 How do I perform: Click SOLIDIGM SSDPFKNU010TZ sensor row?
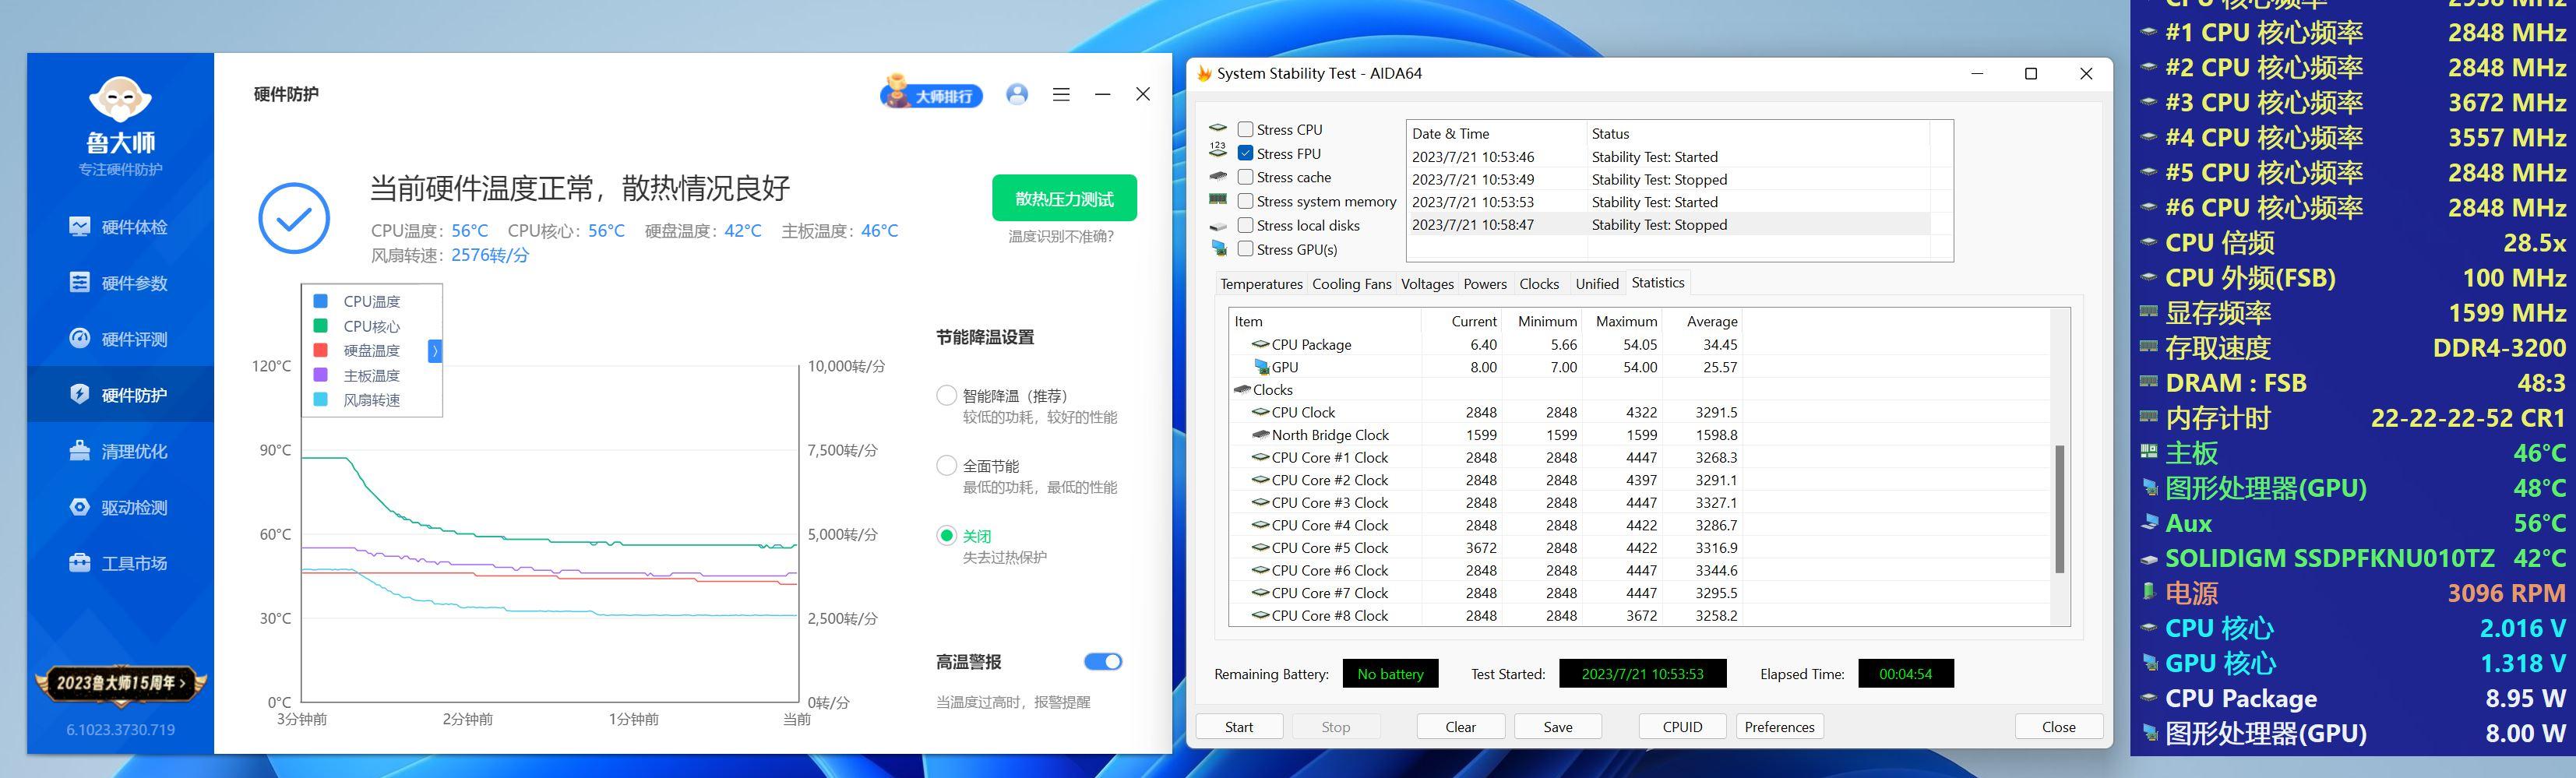tap(2353, 558)
